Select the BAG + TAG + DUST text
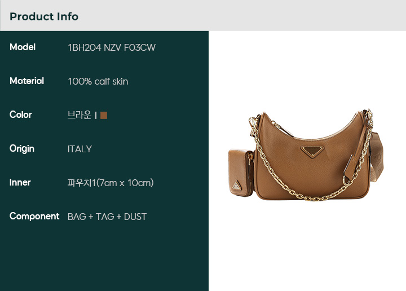The width and height of the screenshot is (406, 291). pos(107,217)
